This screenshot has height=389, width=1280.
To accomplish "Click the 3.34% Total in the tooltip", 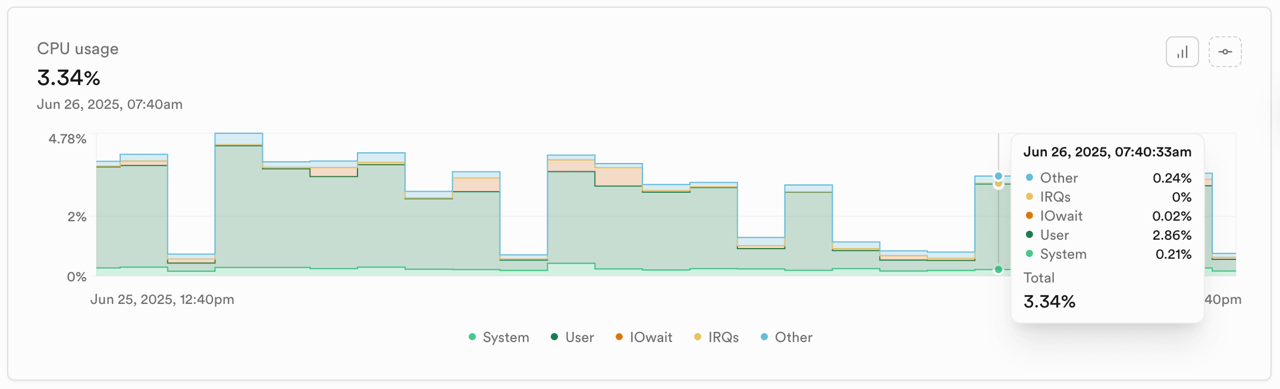I will pos(1049,302).
